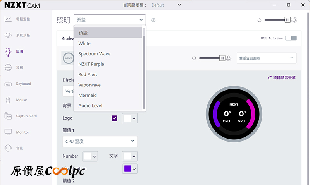This screenshot has height=185, width=310.
Task: Open the purple Visualization color dropdown
Action: [x=130, y=169]
